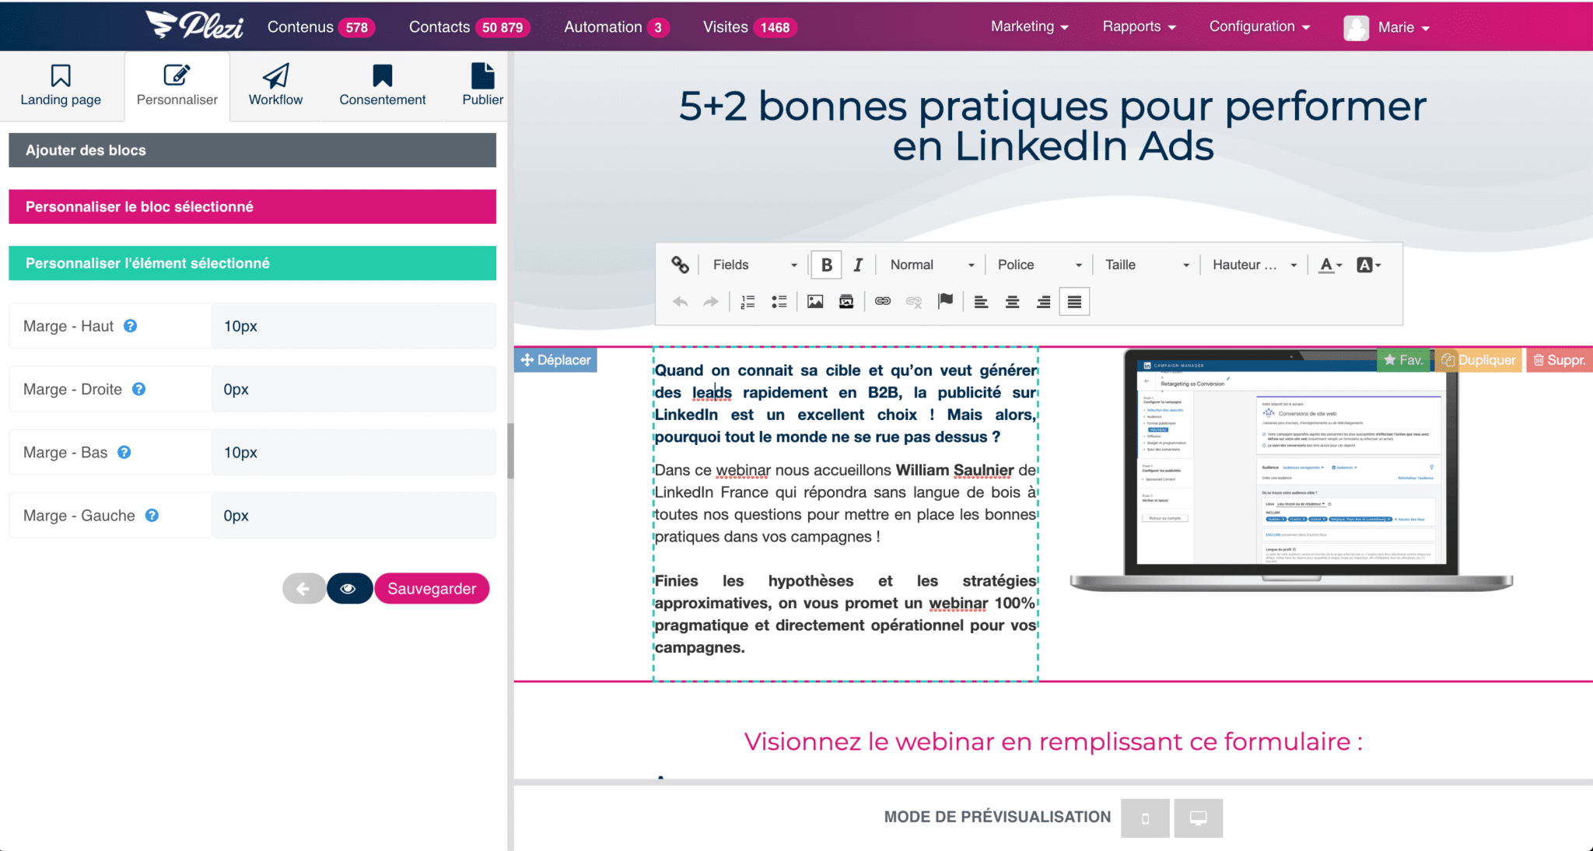
Task: Switch to the Landing page tab
Action: coord(61,86)
